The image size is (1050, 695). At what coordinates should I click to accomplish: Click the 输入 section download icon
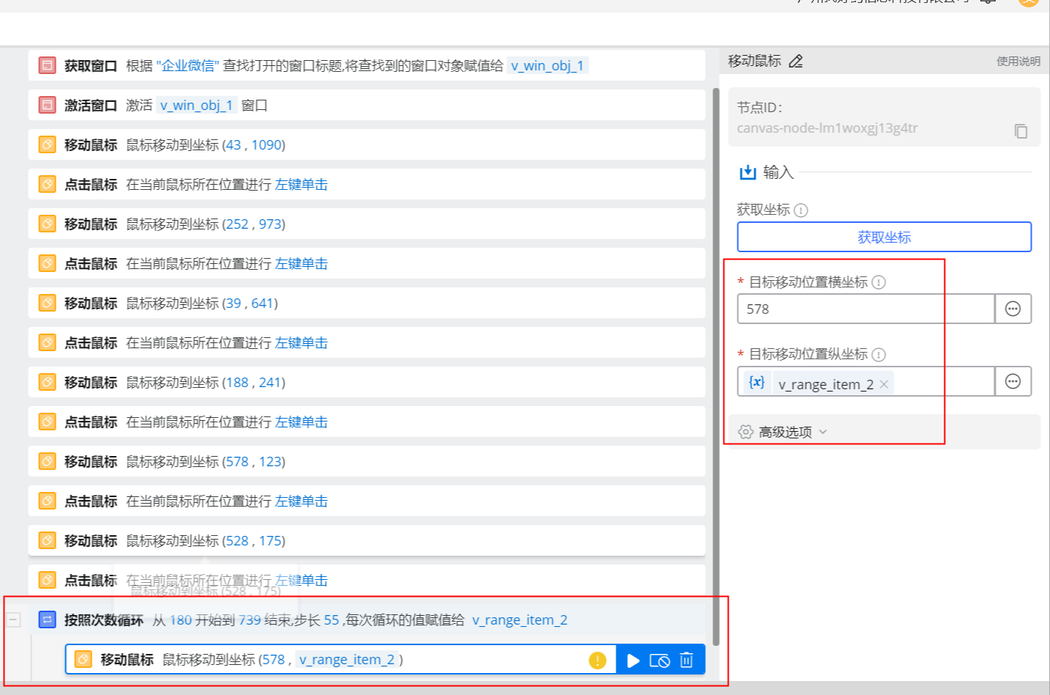(748, 172)
